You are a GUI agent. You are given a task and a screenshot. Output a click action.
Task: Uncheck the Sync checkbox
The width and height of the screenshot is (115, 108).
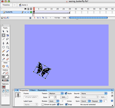click(x=58, y=104)
